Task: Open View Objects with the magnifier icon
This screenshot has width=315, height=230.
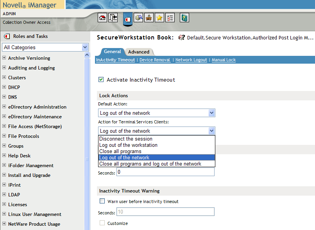Action: click(x=138, y=18)
